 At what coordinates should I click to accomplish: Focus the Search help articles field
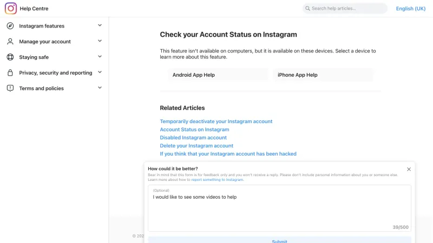click(345, 9)
